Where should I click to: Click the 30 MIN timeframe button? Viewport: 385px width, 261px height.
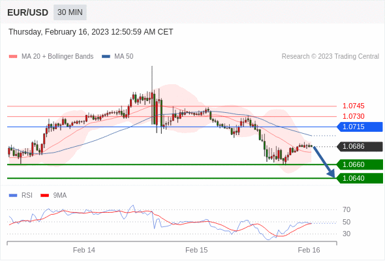(x=70, y=12)
